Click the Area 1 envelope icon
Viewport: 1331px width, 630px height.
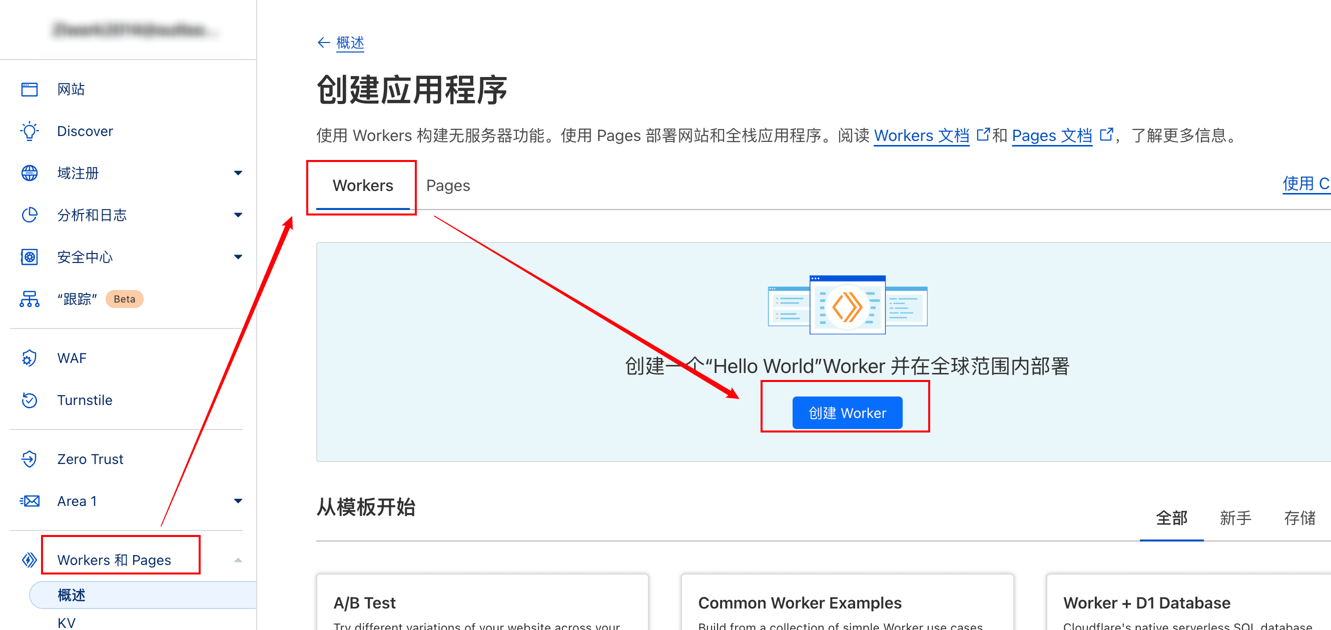[x=30, y=501]
